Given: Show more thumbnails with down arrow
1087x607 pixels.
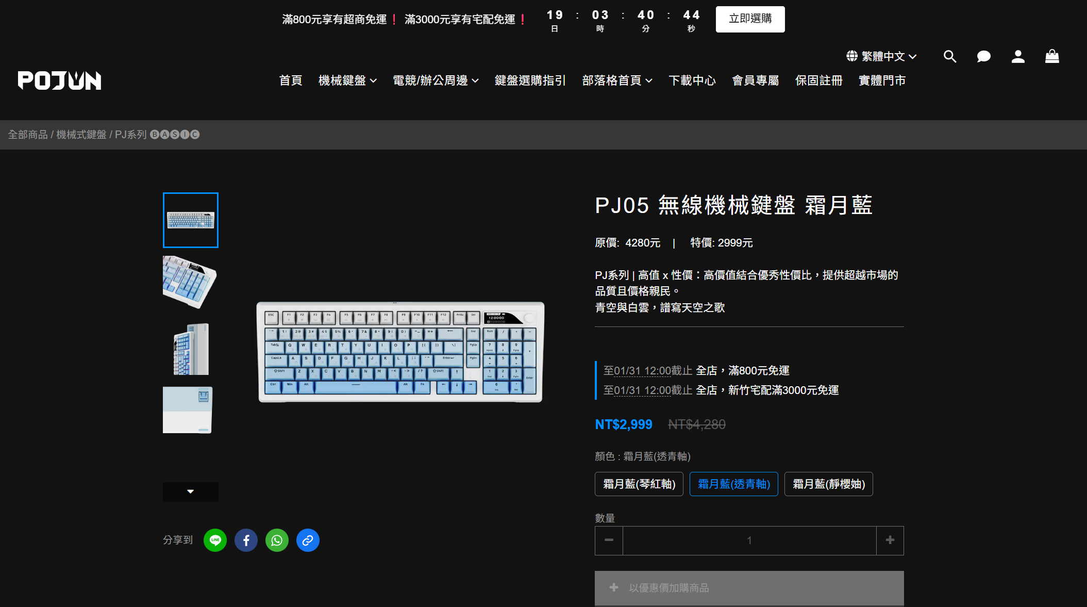Looking at the screenshot, I should [x=191, y=491].
